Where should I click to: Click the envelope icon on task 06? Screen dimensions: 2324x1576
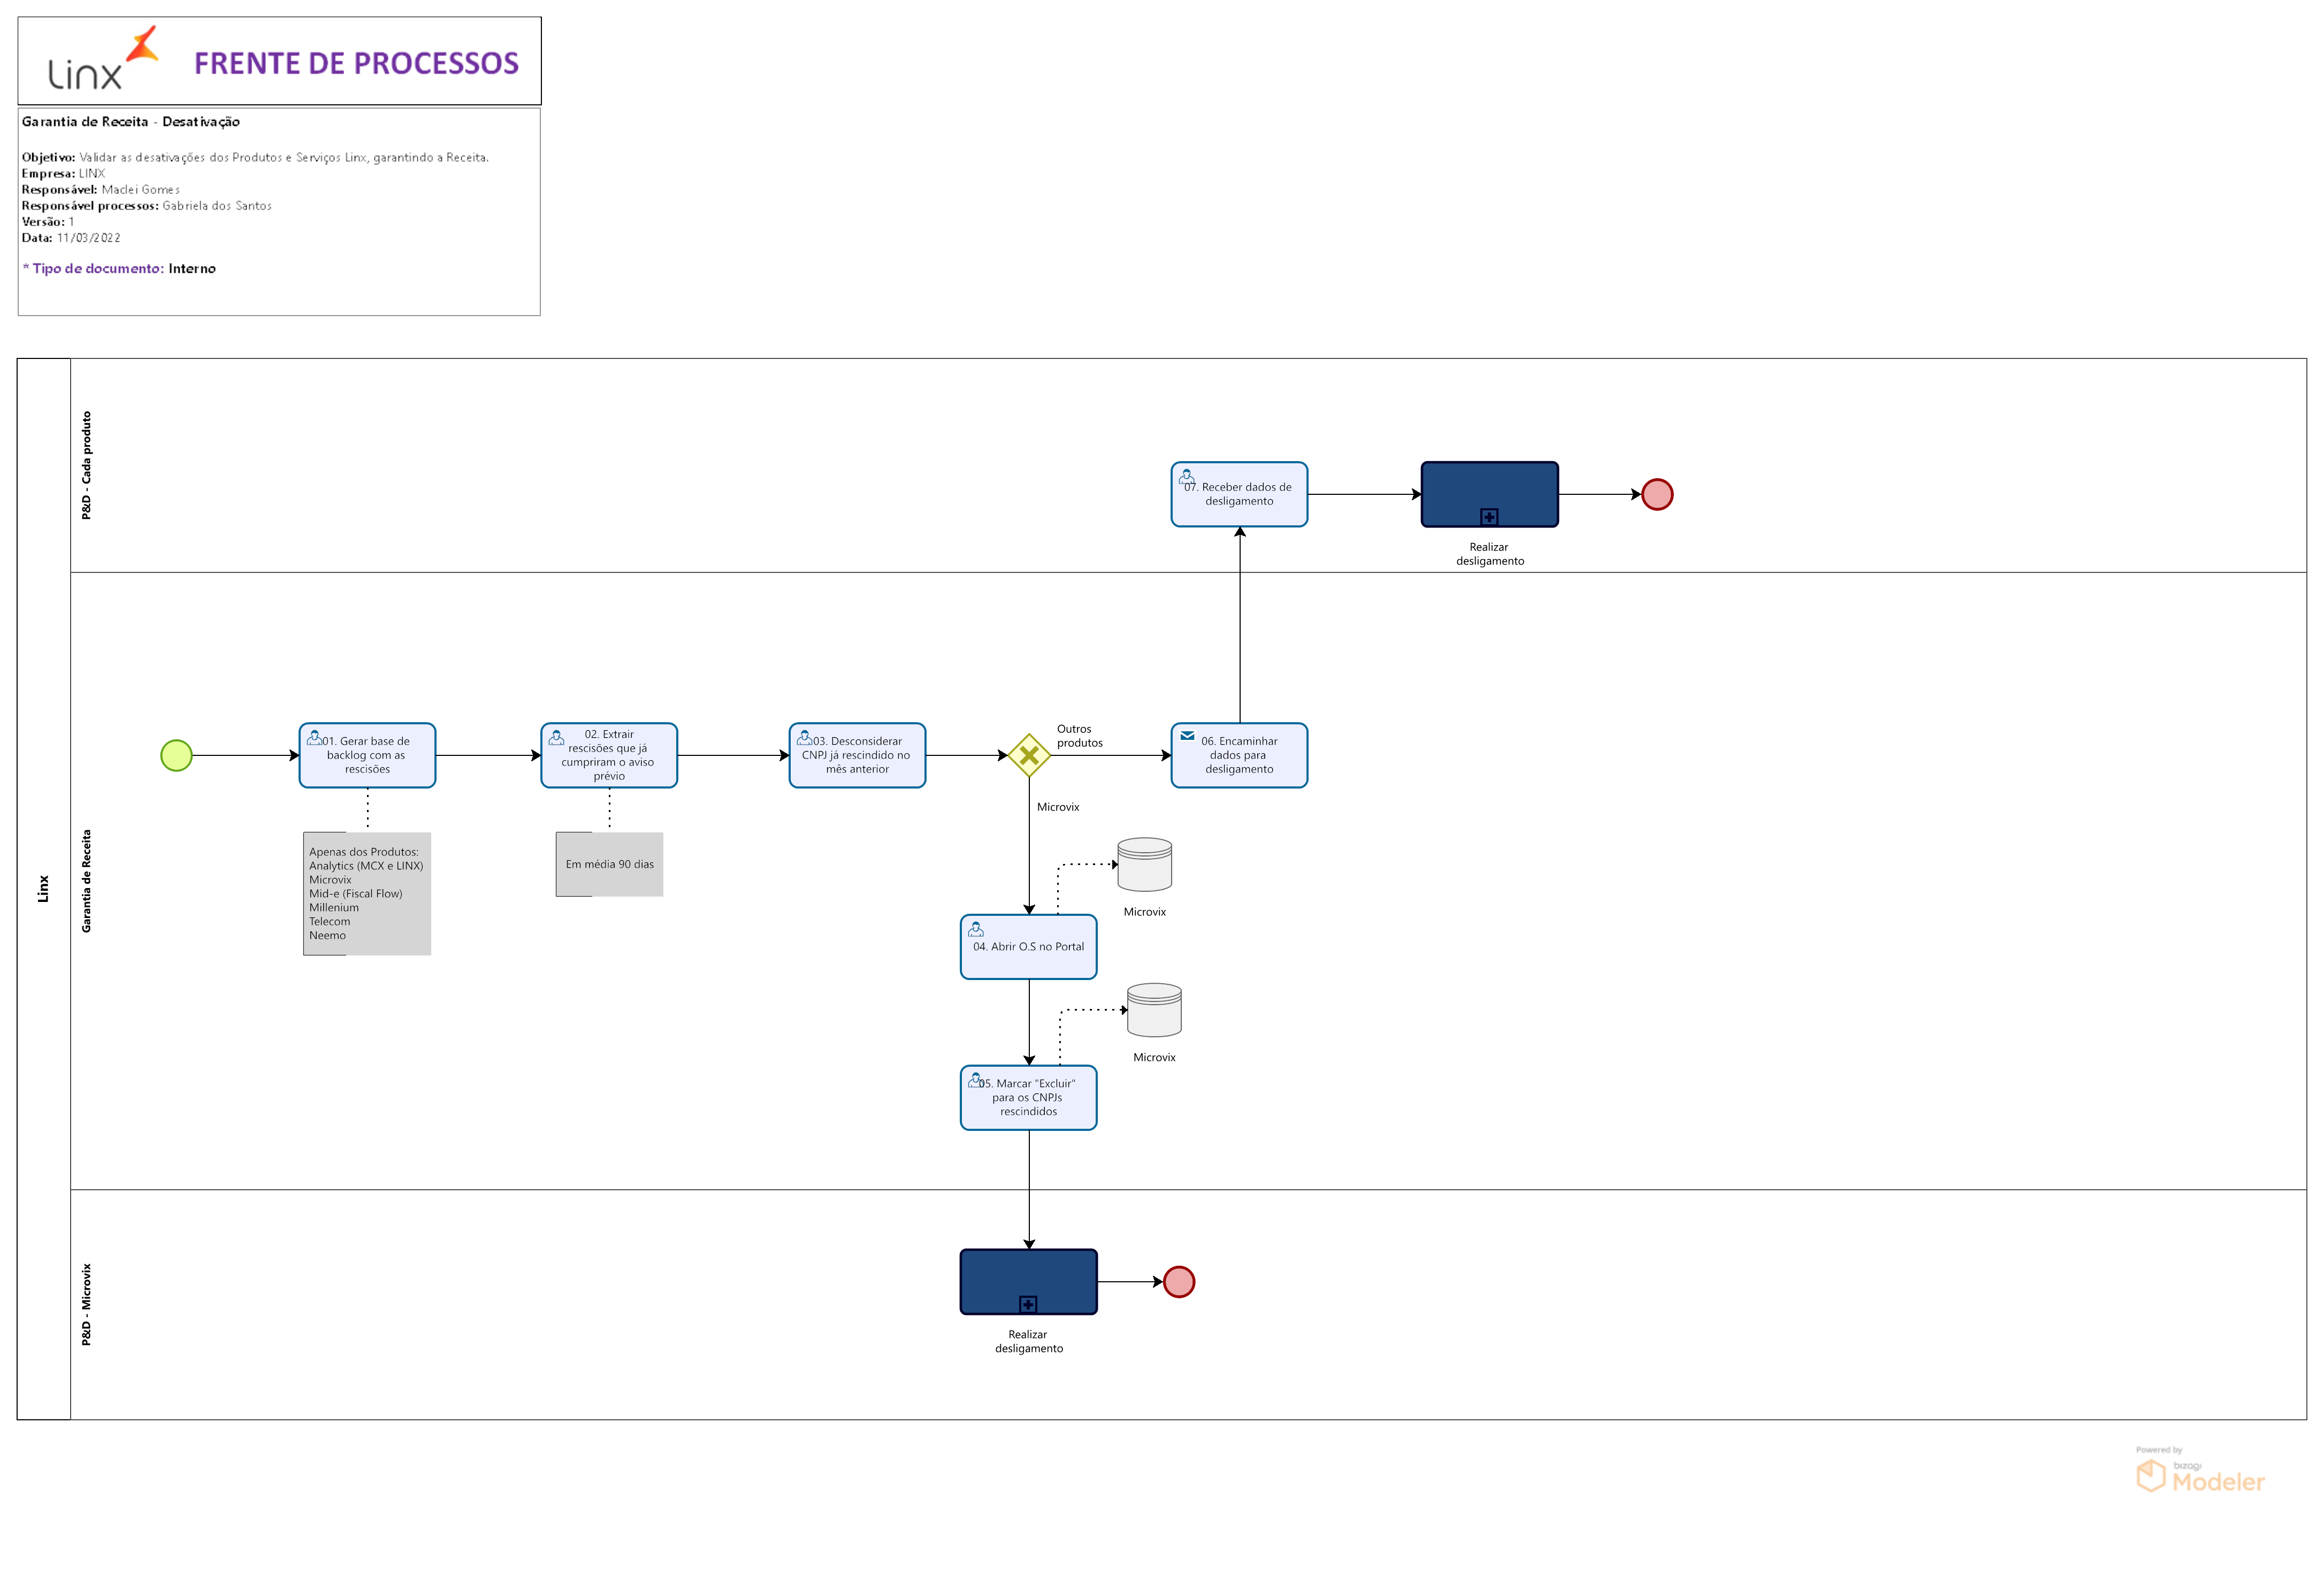tap(1187, 736)
